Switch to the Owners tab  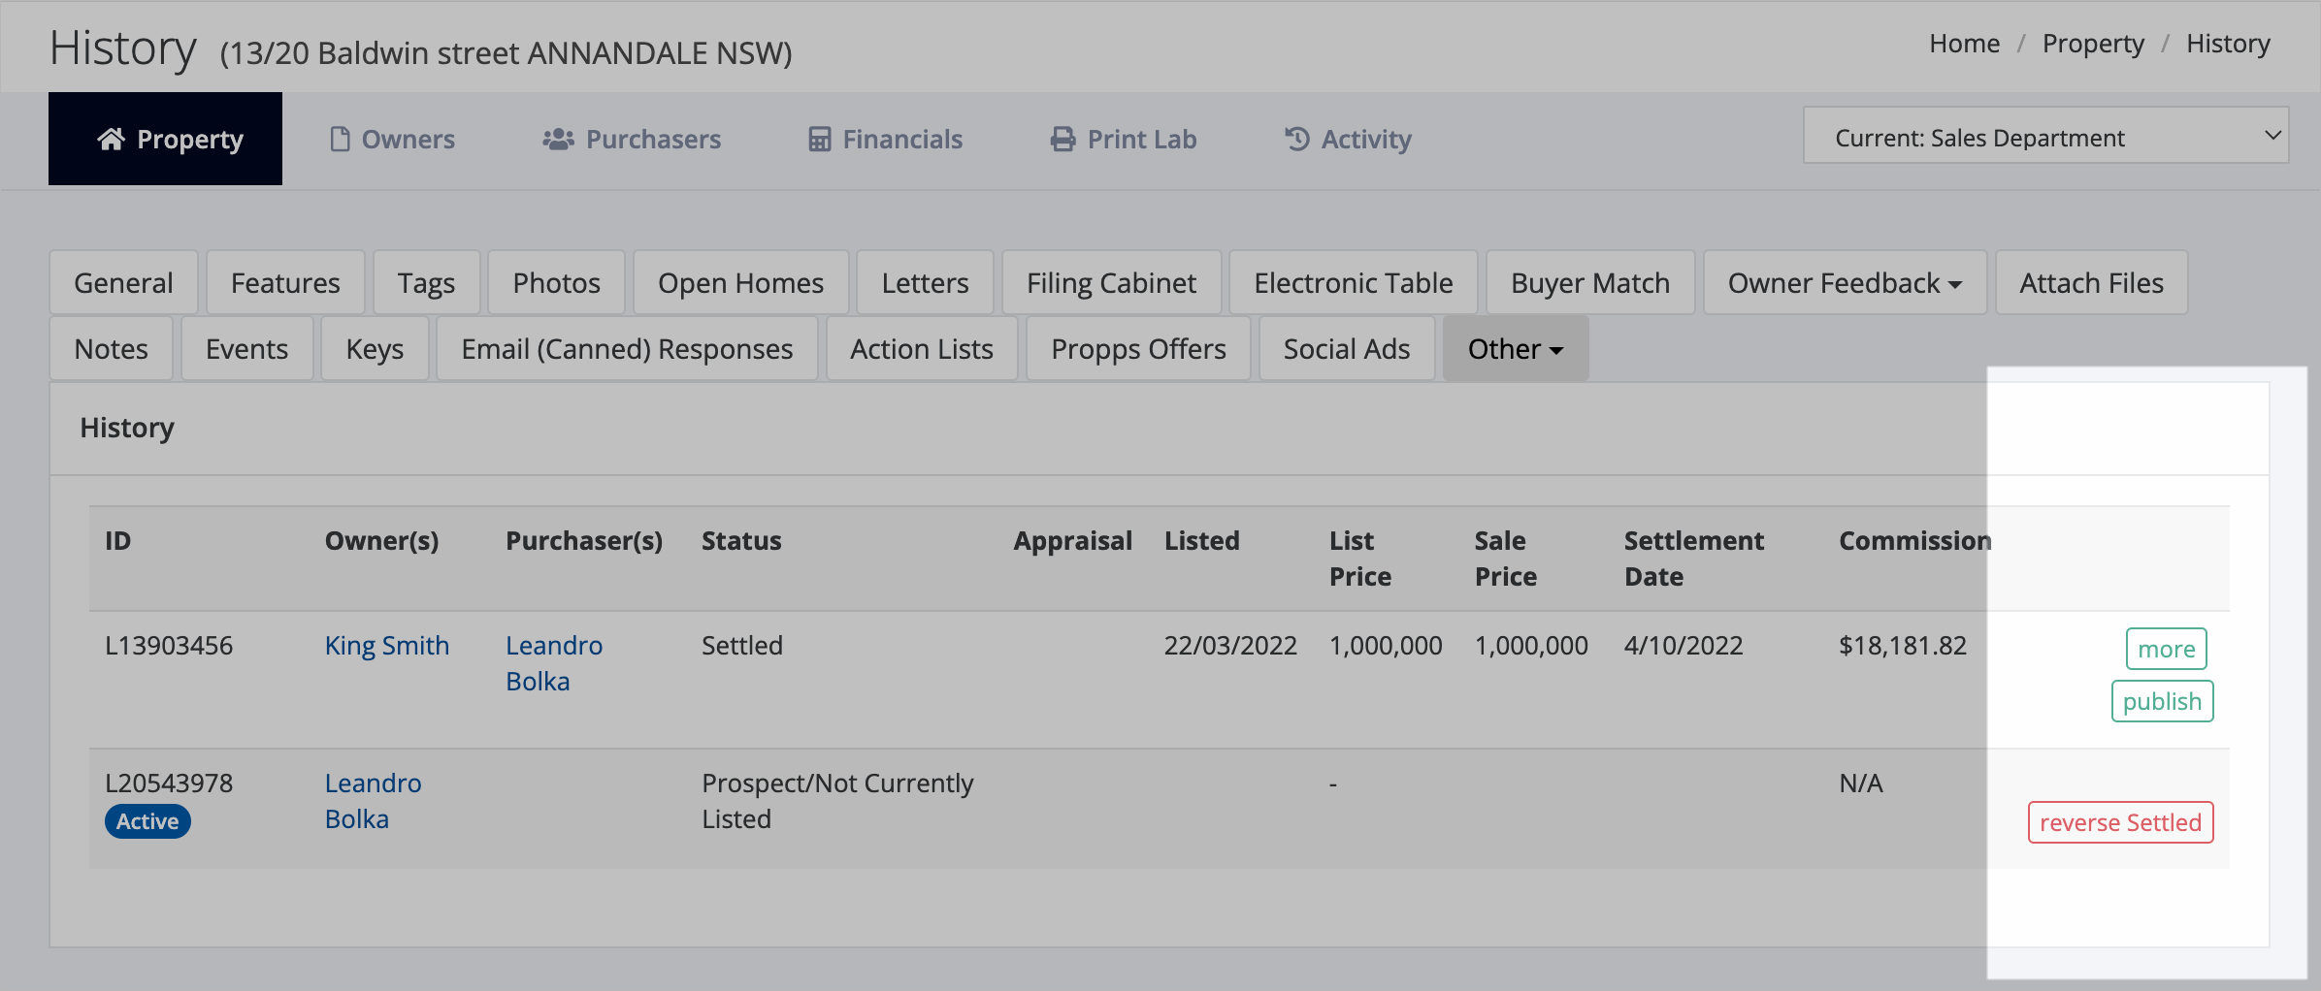[392, 139]
